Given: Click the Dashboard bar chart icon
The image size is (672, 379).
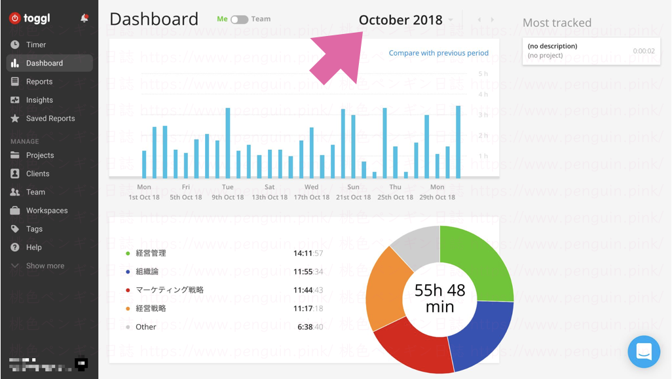Looking at the screenshot, I should click(x=15, y=63).
